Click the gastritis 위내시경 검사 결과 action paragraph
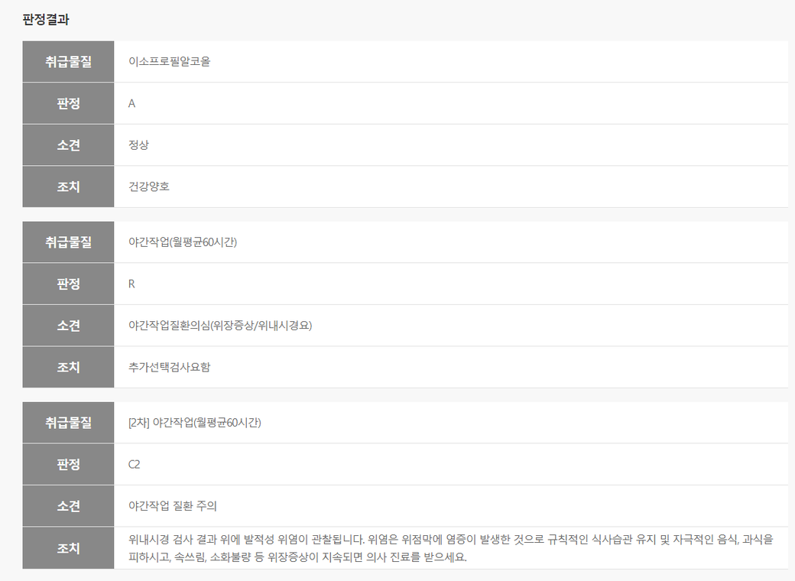The image size is (795, 581). click(x=451, y=548)
